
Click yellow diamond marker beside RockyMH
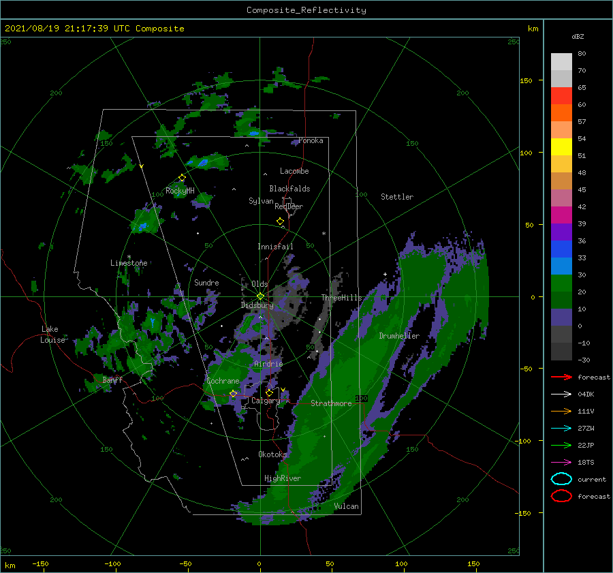182,178
